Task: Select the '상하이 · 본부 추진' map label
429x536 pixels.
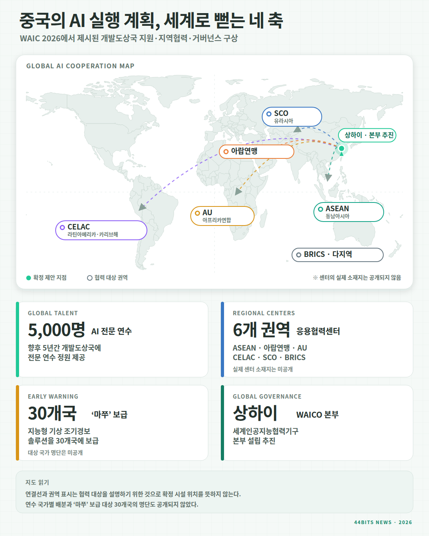Action: (x=367, y=135)
